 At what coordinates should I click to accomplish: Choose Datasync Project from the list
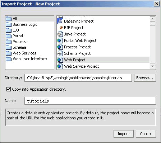pyautogui.click(x=79, y=21)
